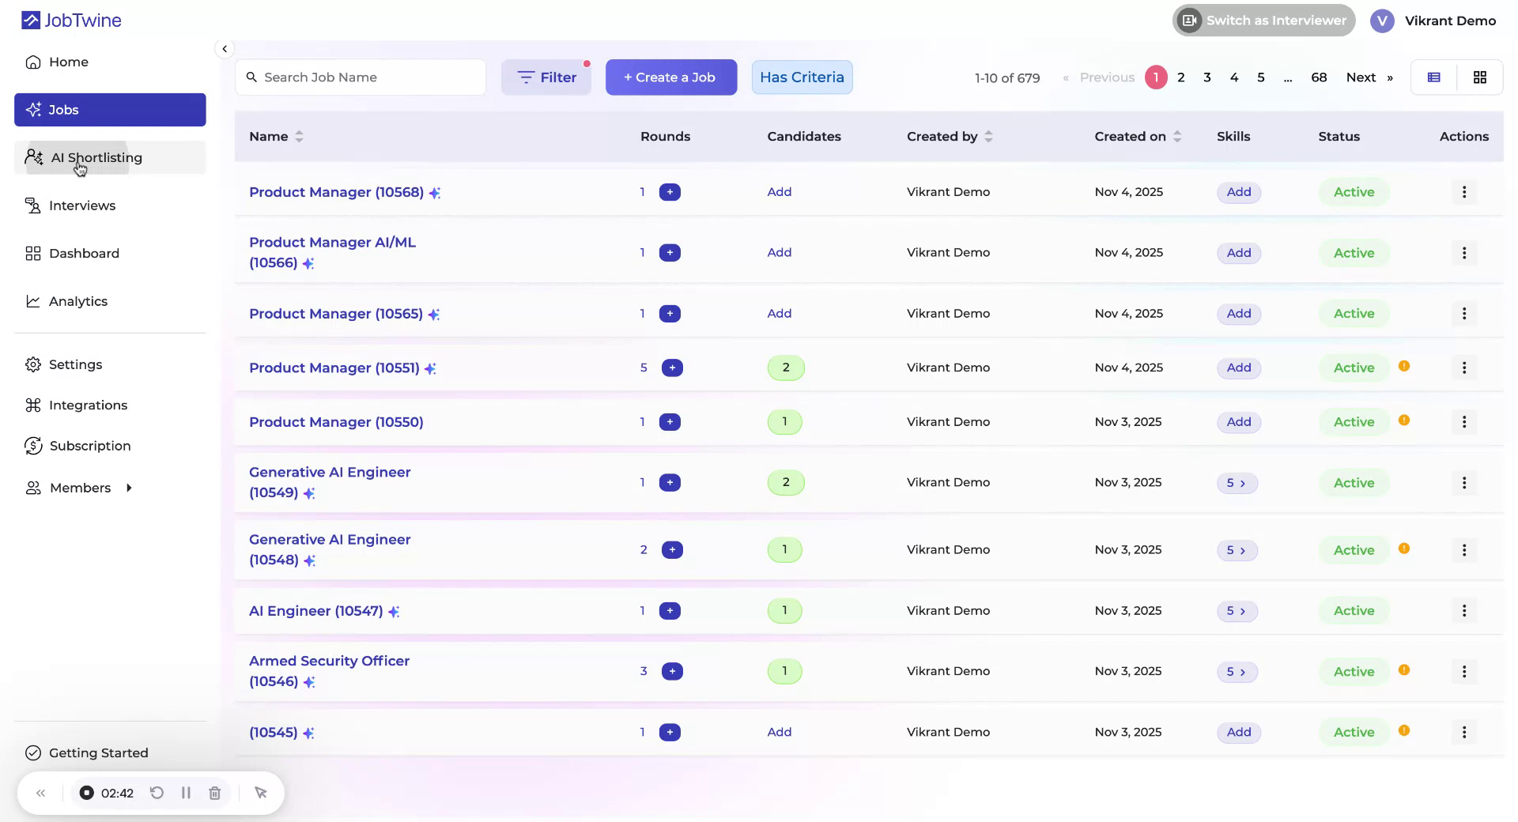Switch to grid view layout
Image resolution: width=1518 pixels, height=822 pixels.
1480,77
